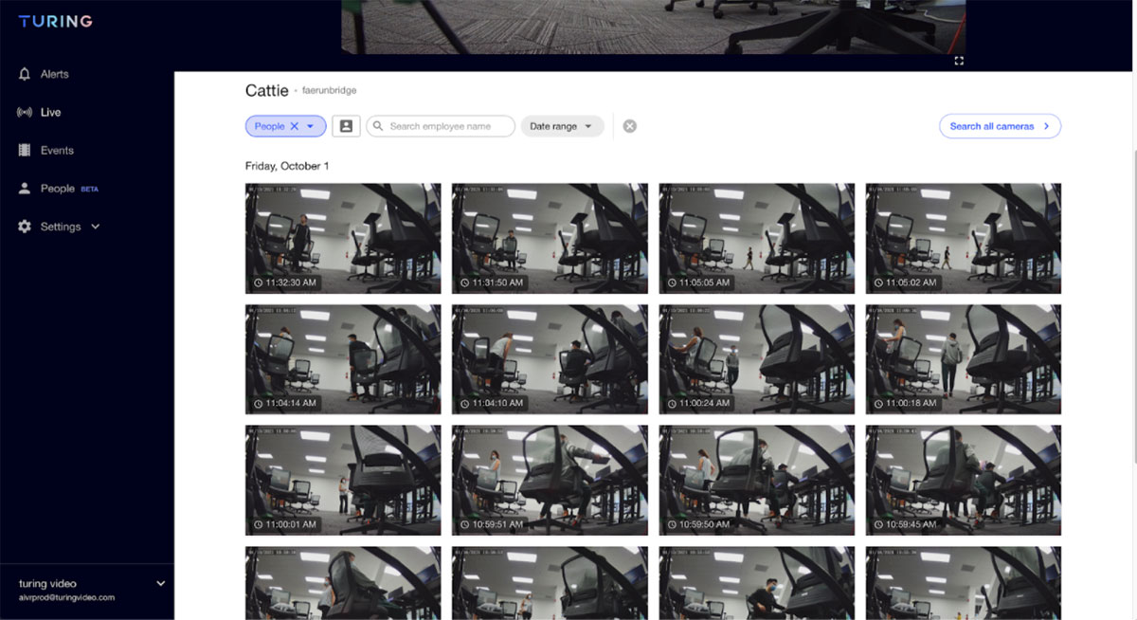Remove the People filter with its X

[294, 126]
